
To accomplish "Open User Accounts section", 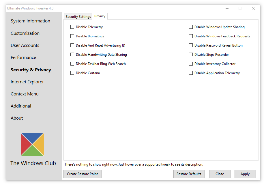I will (x=25, y=45).
